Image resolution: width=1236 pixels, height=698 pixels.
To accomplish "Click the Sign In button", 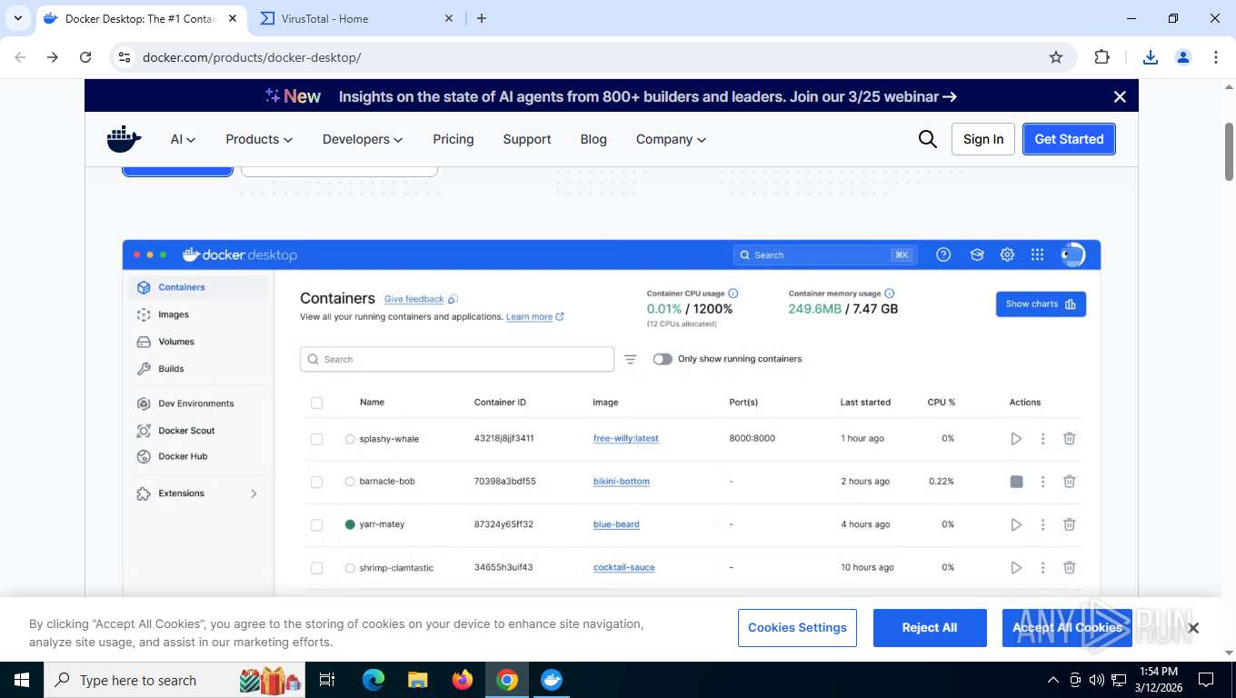I will pos(983,139).
